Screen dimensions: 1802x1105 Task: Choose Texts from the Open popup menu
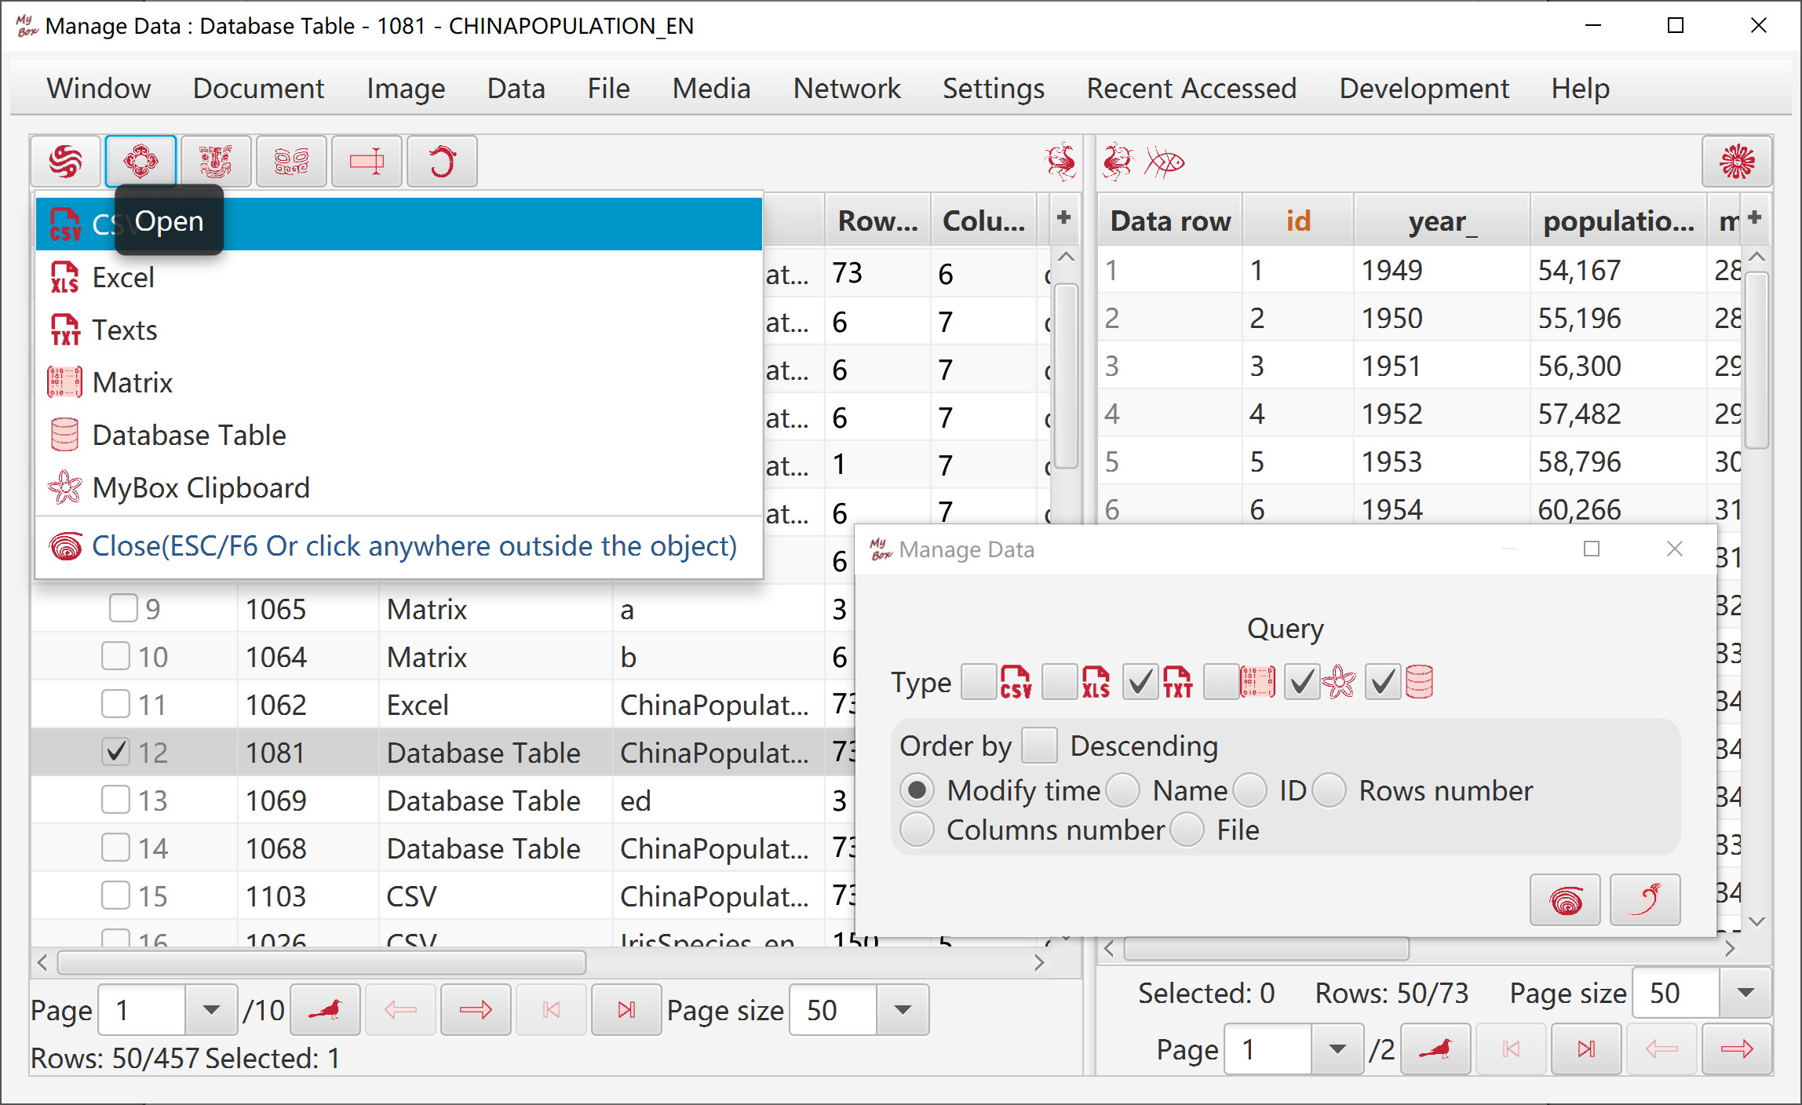399,330
